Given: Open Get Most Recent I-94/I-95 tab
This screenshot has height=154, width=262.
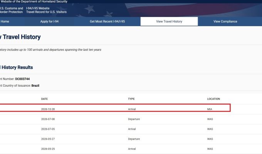Looking at the screenshot, I should point(107,22).
